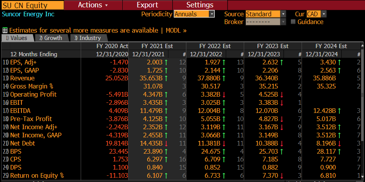Screen dimensions: 365x182
Task: Open the Actions menu
Action: click(93, 5)
